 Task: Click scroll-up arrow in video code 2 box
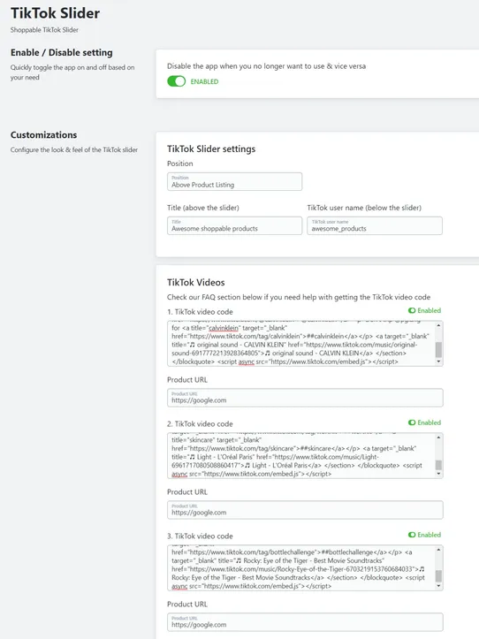point(438,437)
